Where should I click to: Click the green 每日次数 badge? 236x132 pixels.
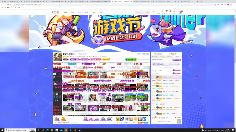[x=131, y=60]
